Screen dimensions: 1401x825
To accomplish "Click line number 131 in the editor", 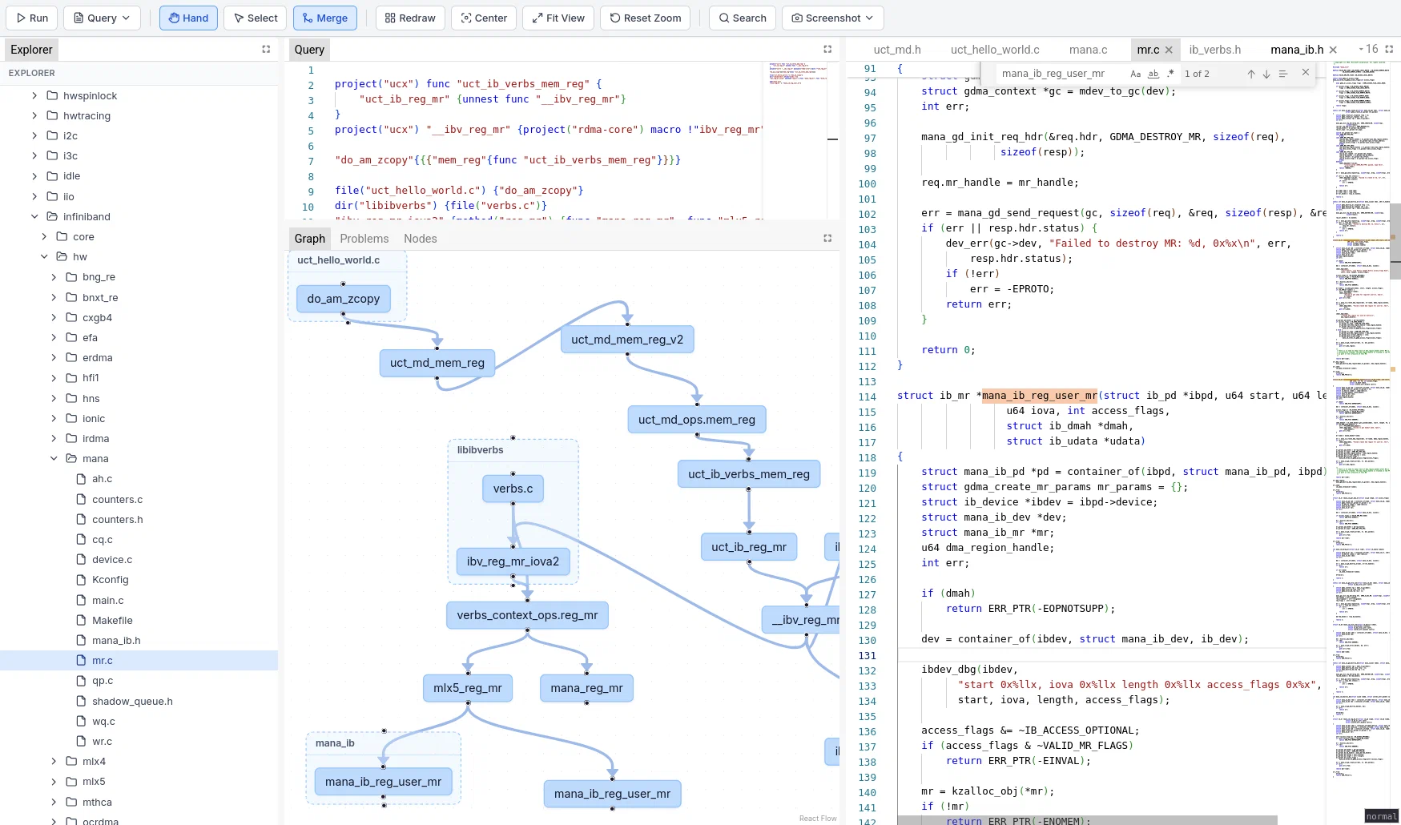I will tap(868, 655).
